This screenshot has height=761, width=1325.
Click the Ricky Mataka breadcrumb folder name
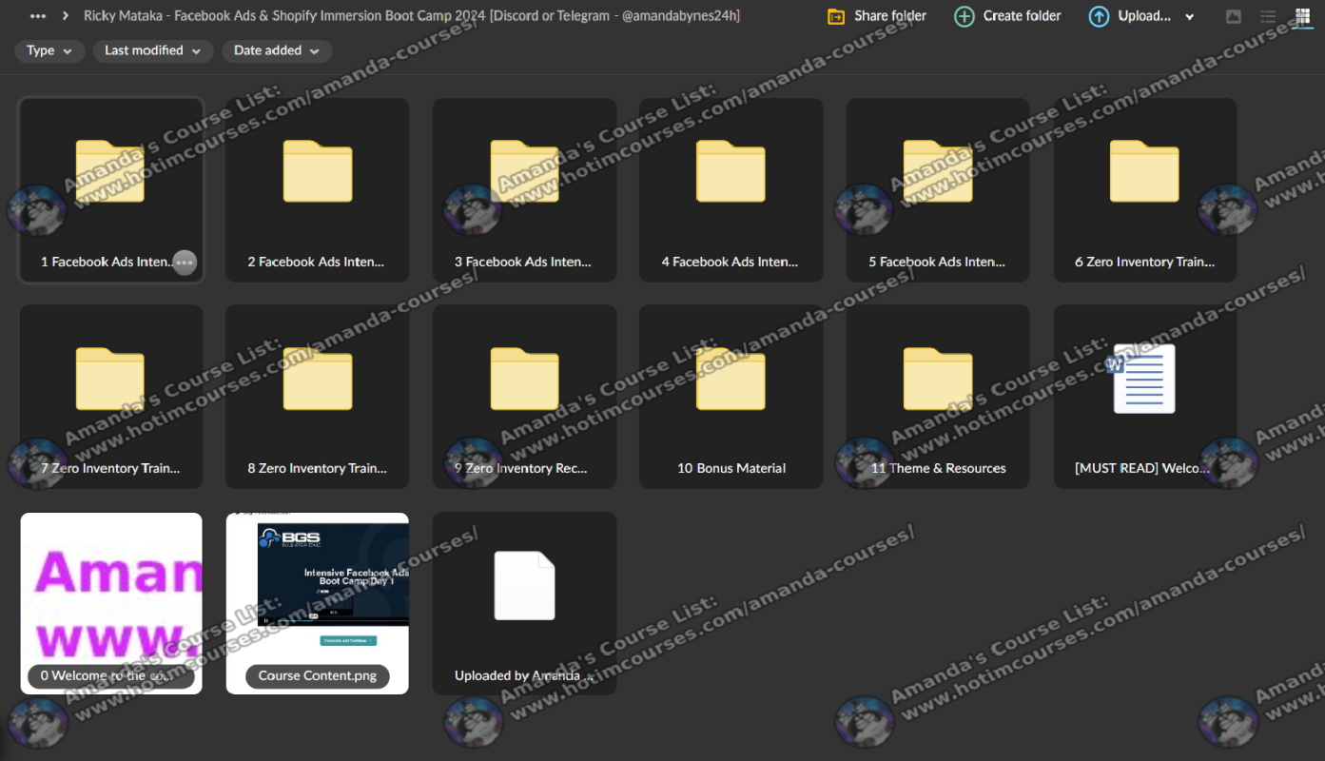point(411,16)
